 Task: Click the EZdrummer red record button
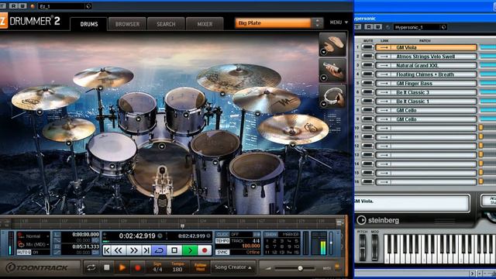pos(138,267)
